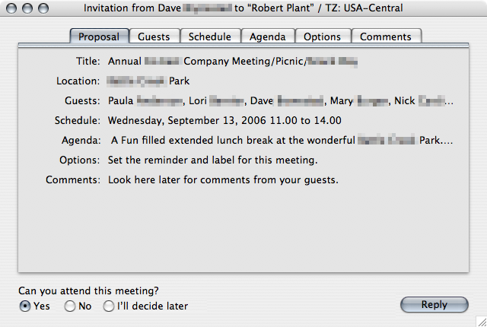Click the agenda text about lunch break
Screen dimensions: 487x327
click(x=282, y=140)
